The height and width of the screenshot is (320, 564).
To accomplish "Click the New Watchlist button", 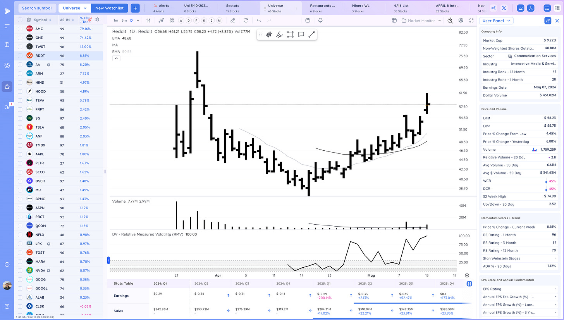I will [110, 8].
